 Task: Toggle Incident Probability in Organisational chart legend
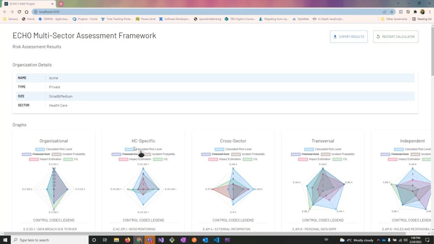click(x=69, y=154)
